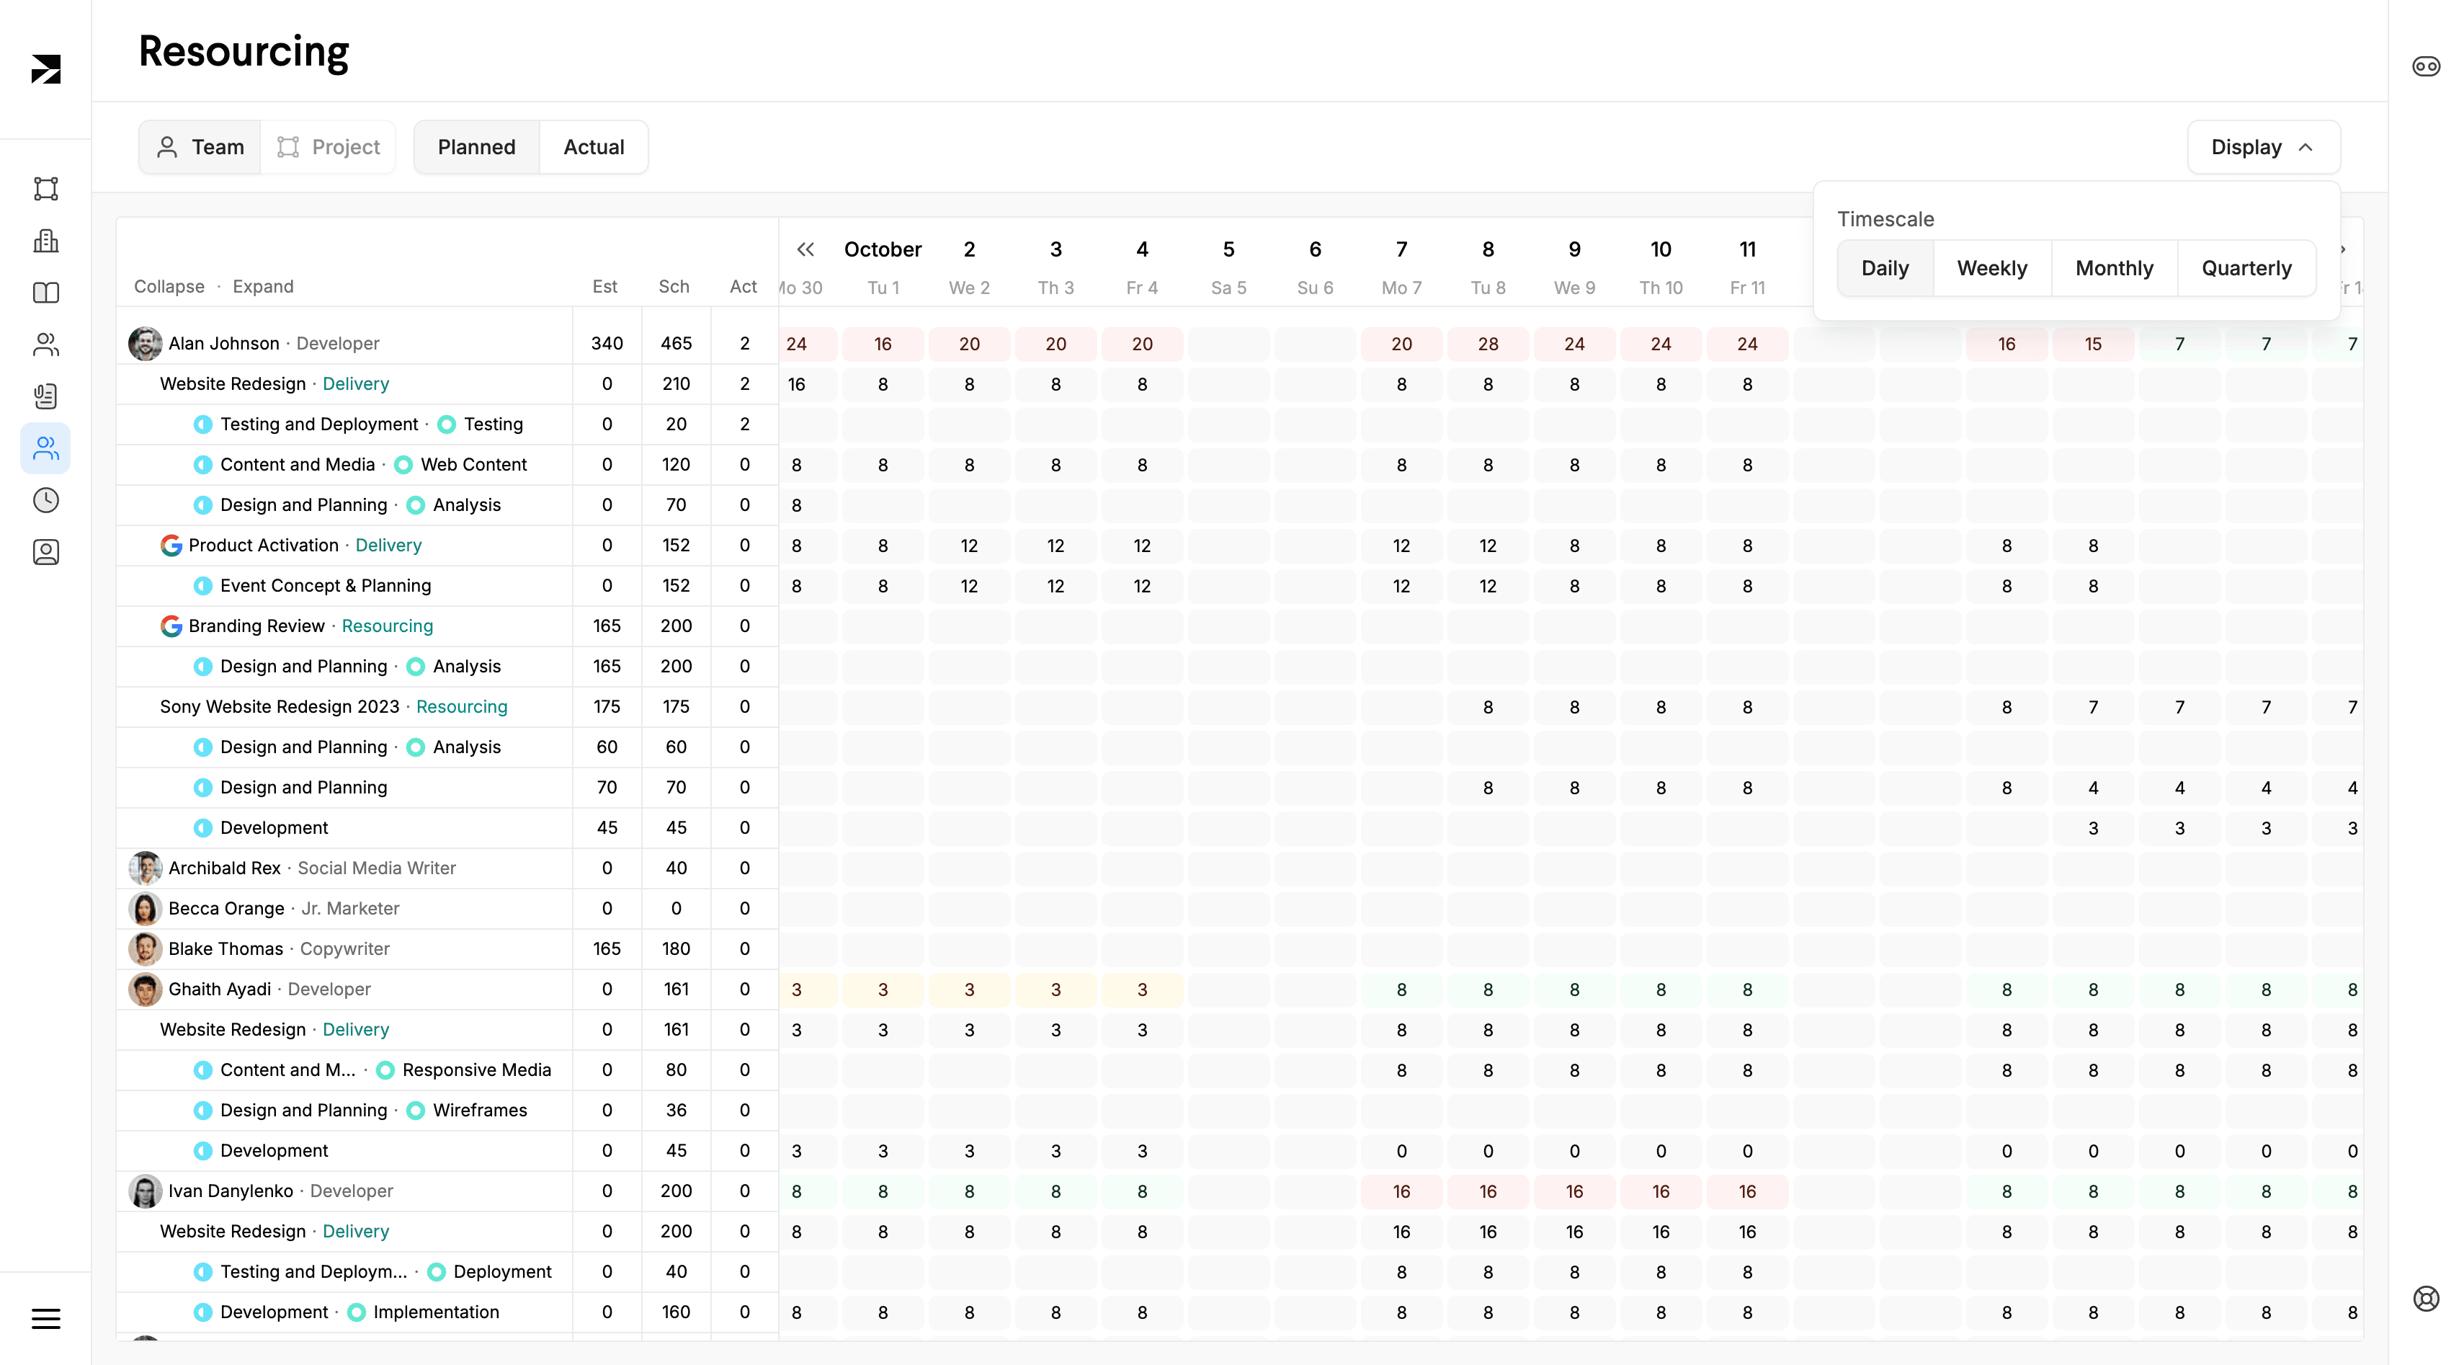Click Archibald Rex's avatar
The image size is (2464, 1365).
(146, 868)
